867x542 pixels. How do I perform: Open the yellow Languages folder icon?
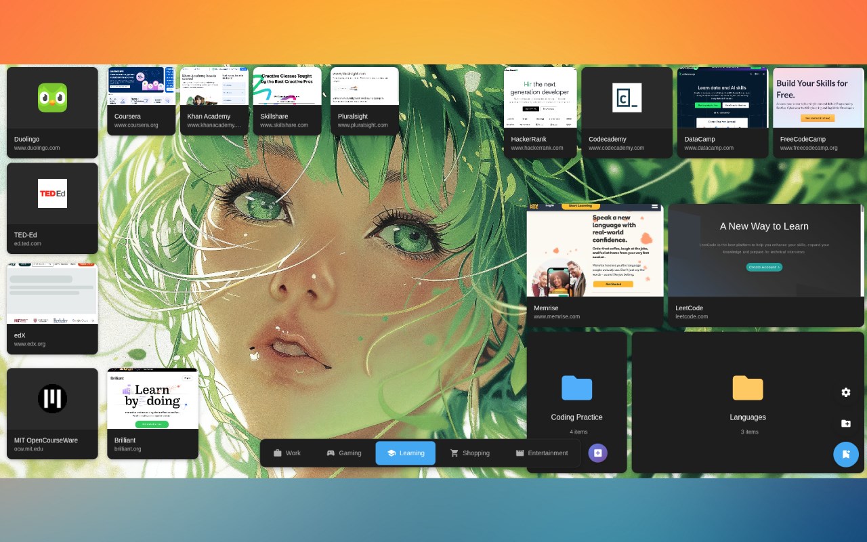[748, 388]
